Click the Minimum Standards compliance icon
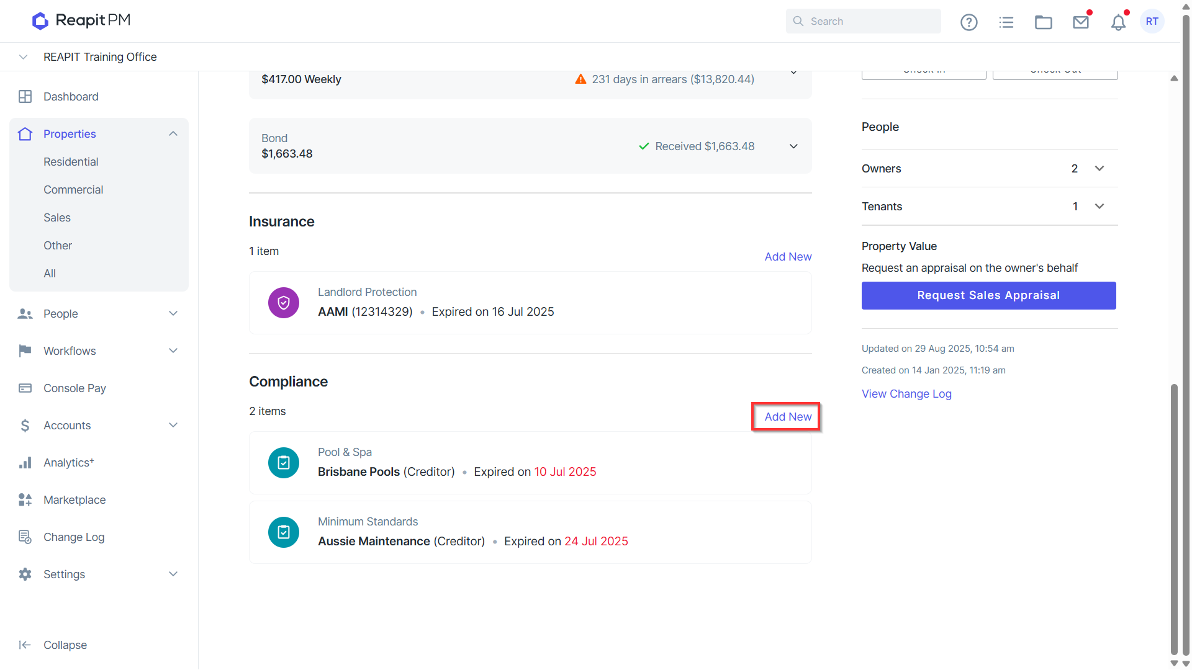Viewport: 1192px width, 670px height. [x=284, y=532]
